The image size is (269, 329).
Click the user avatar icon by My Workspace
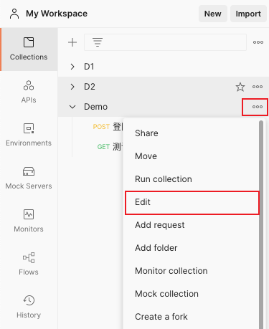(x=14, y=14)
